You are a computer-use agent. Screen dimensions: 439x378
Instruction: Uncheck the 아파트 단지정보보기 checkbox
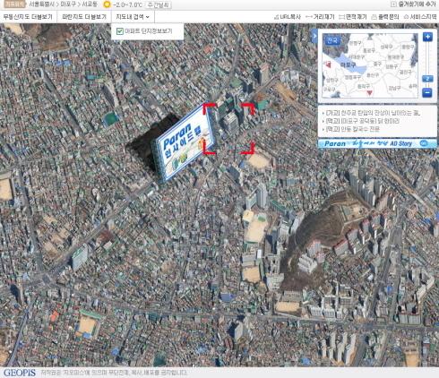[x=120, y=31]
